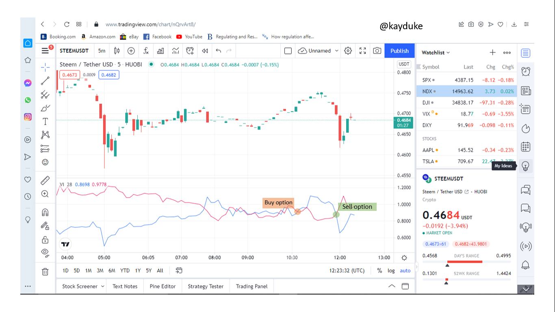Select the trend line drawing tool

pos(45,81)
